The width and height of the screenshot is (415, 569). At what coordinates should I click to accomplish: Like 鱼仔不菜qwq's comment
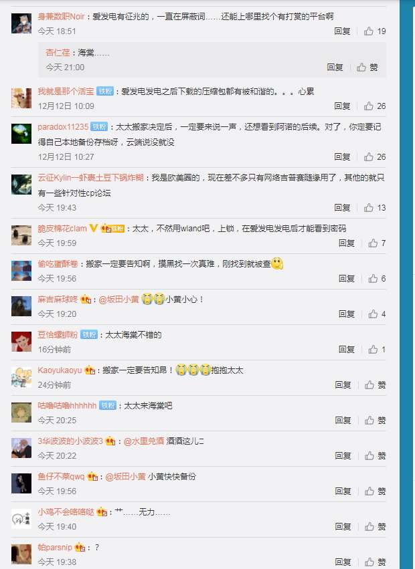click(x=376, y=491)
